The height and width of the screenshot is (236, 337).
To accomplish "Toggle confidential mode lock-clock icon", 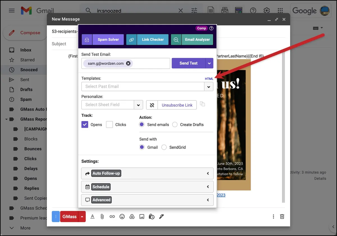I will [x=152, y=216].
